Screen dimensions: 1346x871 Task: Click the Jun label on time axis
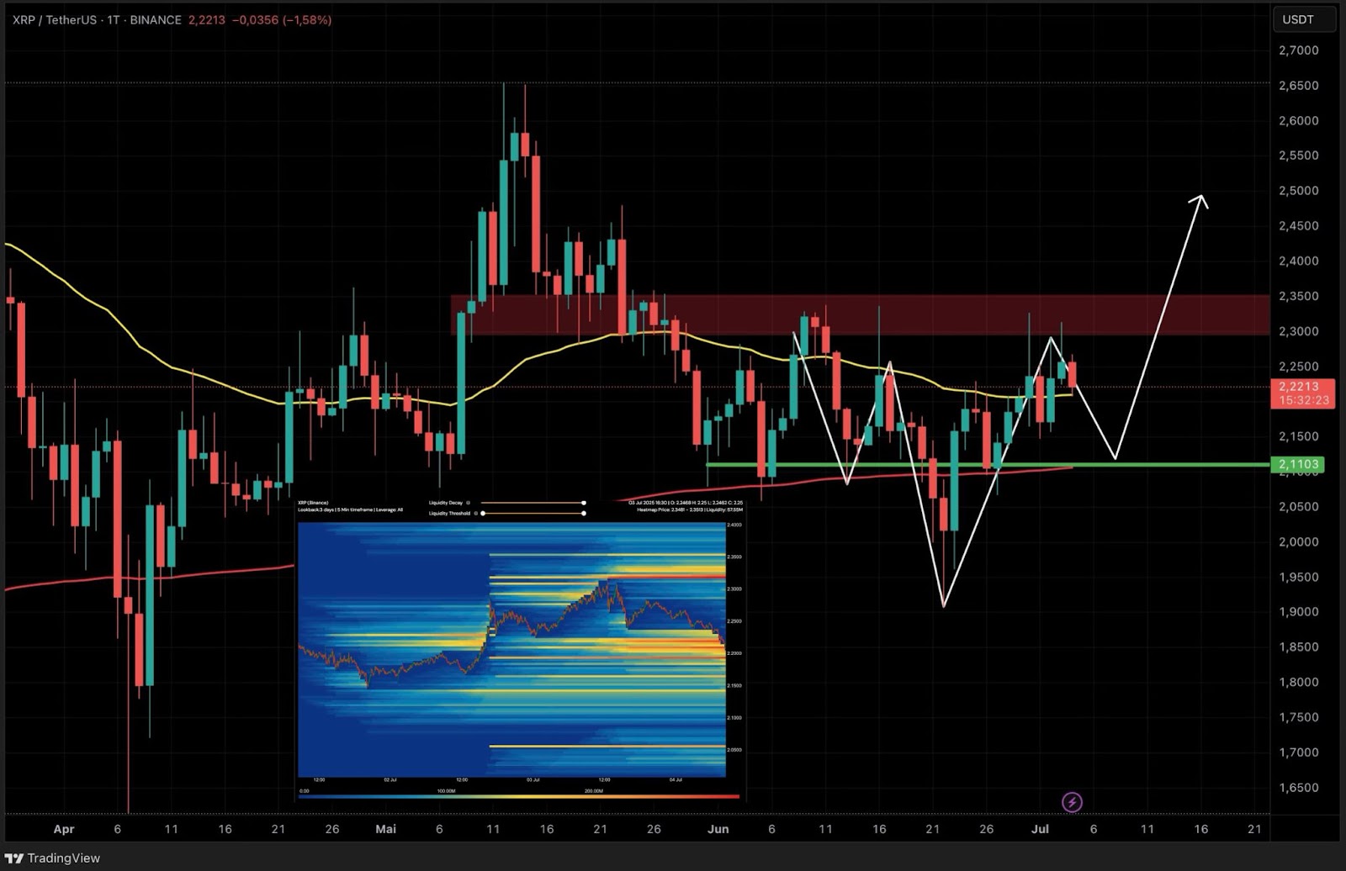(718, 829)
